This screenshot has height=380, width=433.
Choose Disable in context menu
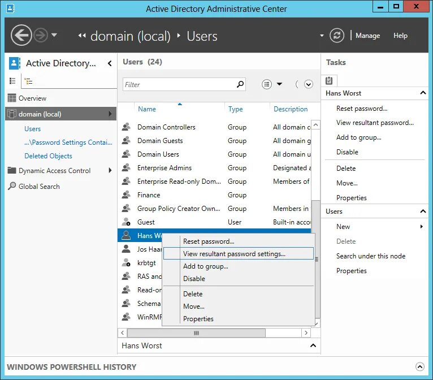tap(239, 279)
